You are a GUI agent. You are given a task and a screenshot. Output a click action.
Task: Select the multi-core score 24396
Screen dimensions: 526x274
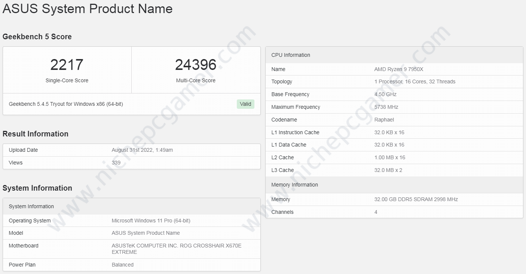[196, 65]
